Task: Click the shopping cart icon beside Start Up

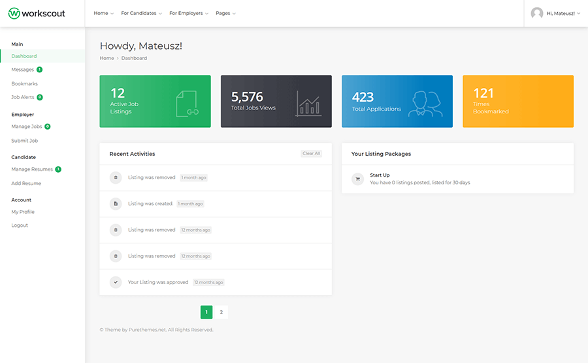Action: 357,179
